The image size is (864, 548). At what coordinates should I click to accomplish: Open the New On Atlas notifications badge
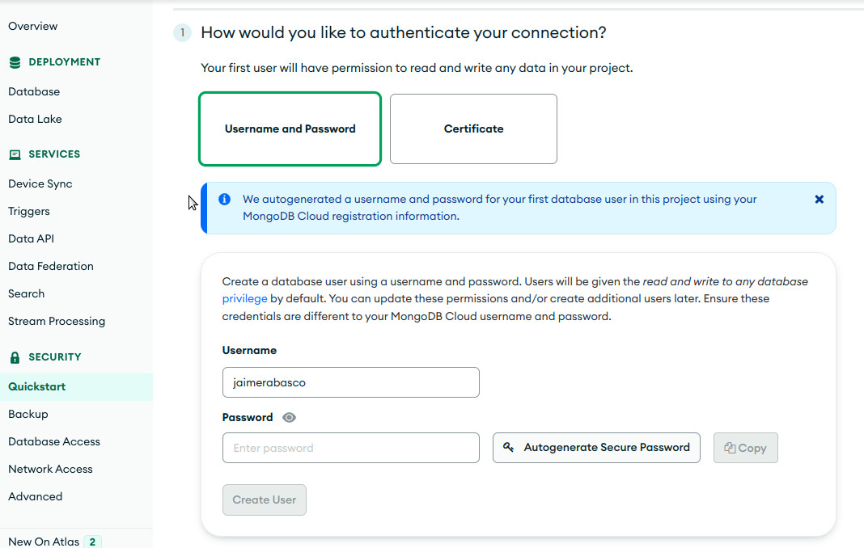[x=92, y=542]
